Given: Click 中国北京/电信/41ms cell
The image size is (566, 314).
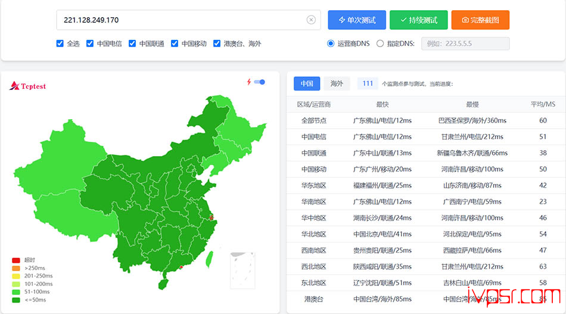Looking at the screenshot, I should click(x=382, y=234).
